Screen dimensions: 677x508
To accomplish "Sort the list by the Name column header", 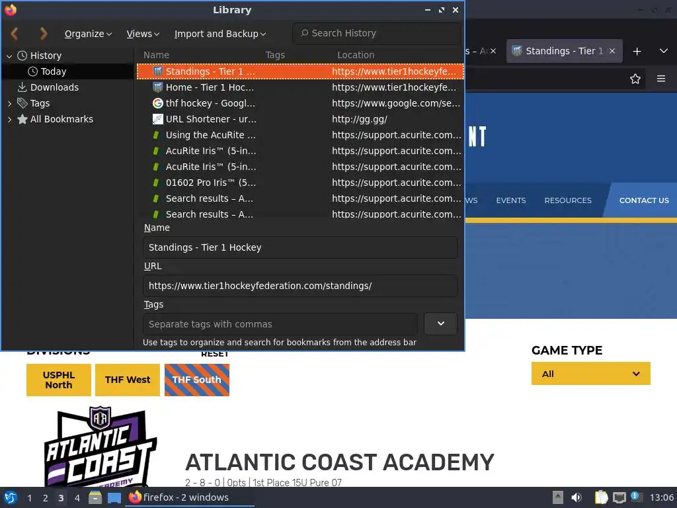I will (x=156, y=55).
